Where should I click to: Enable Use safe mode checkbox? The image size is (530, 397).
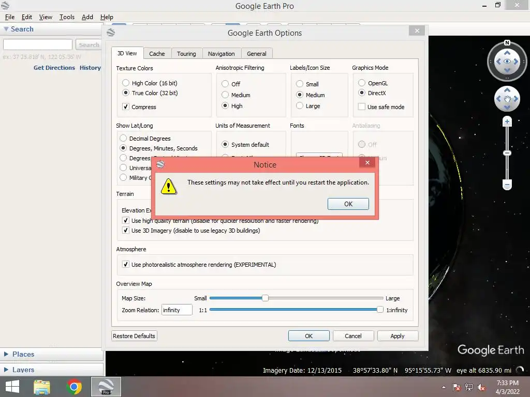pyautogui.click(x=362, y=106)
